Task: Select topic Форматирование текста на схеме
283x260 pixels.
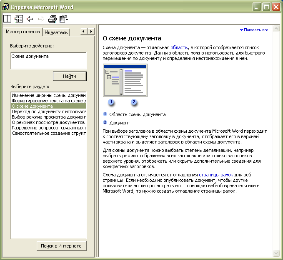Action: point(48,101)
